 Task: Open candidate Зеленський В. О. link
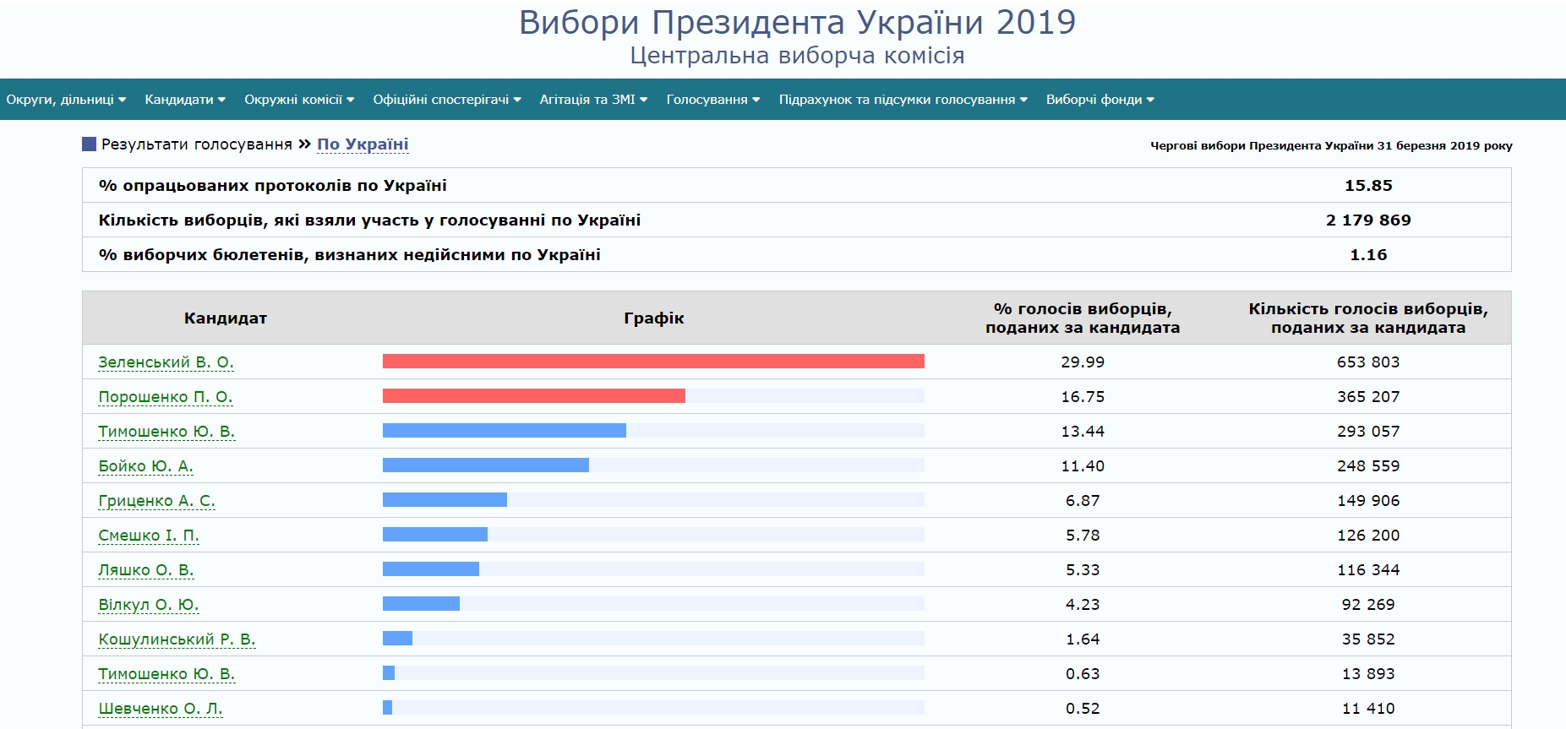pos(166,362)
